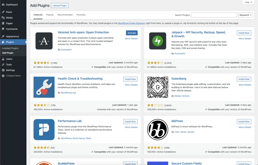Viewport: 258px width, 165px height.
Task: Click the Posts pushpin icon
Action: coord(3,12)
